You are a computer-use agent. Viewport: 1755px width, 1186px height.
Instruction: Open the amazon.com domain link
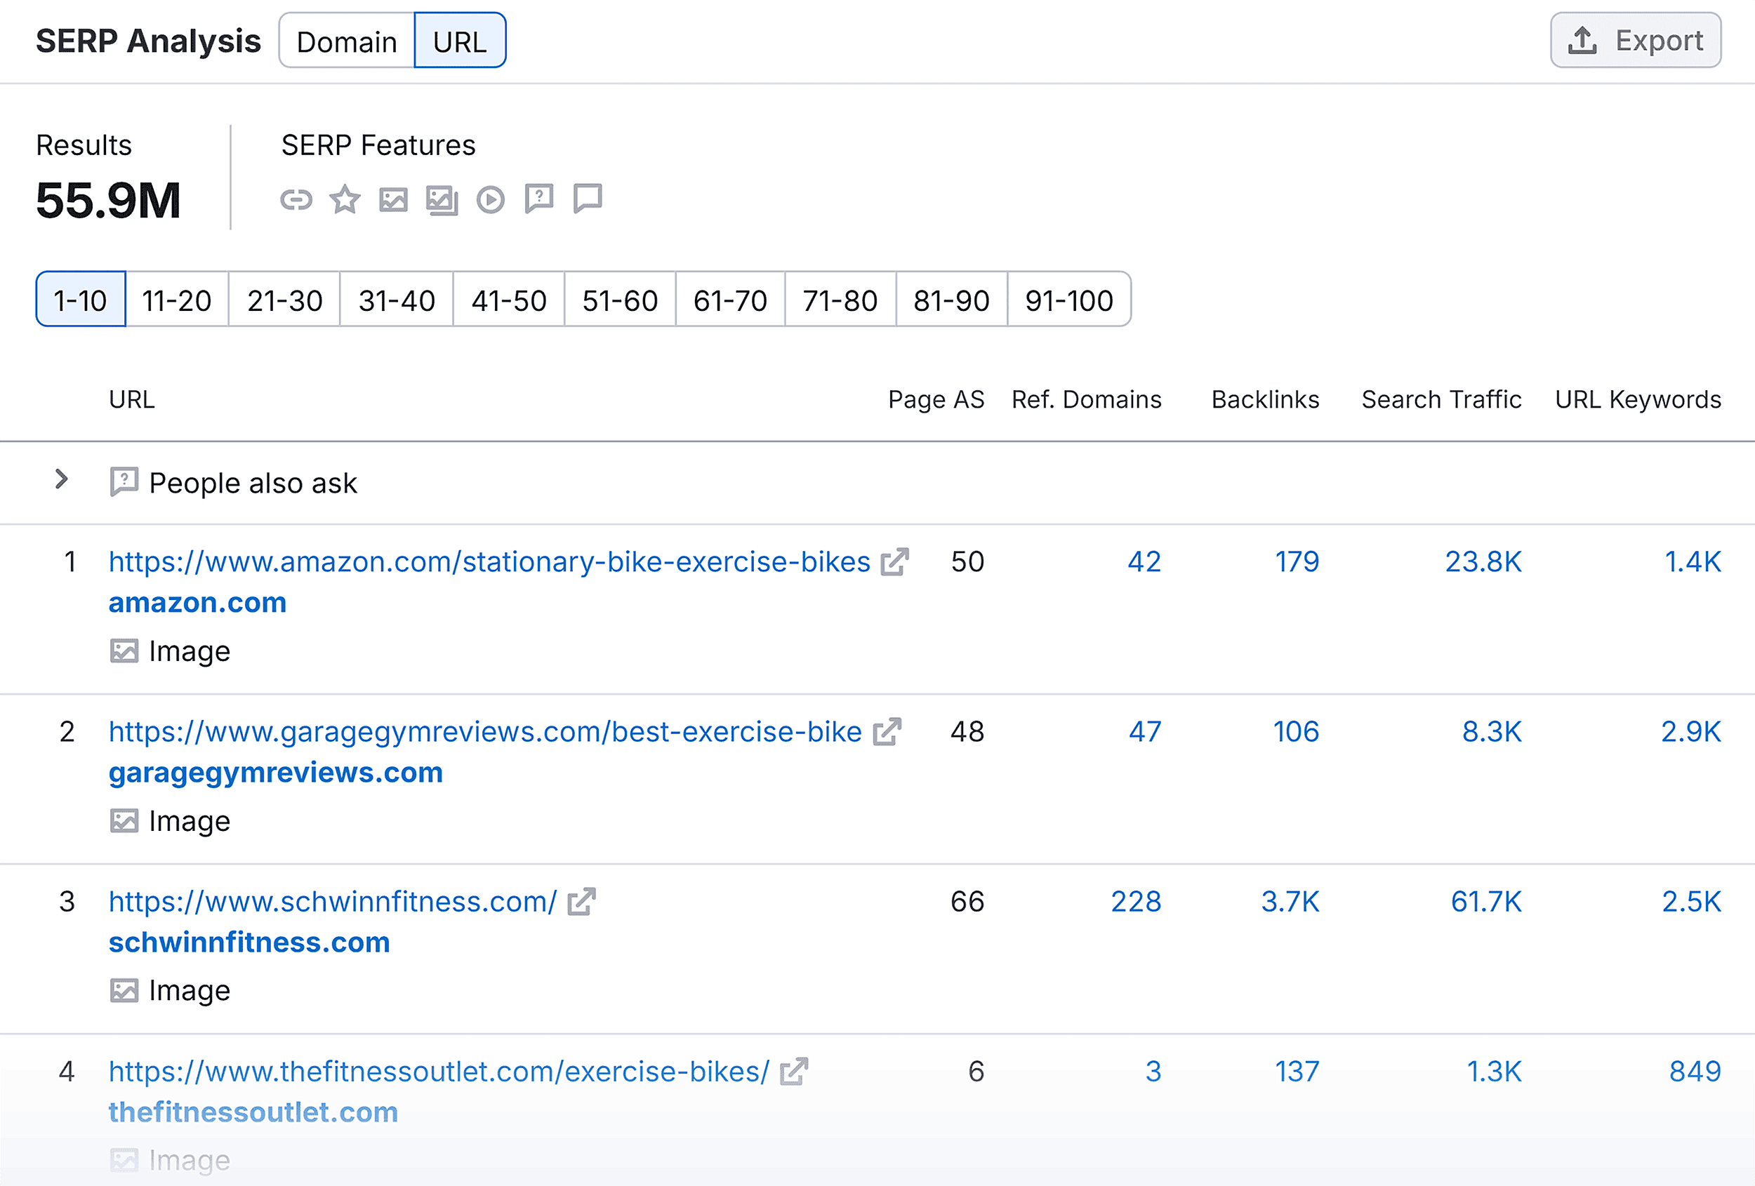coord(198,602)
